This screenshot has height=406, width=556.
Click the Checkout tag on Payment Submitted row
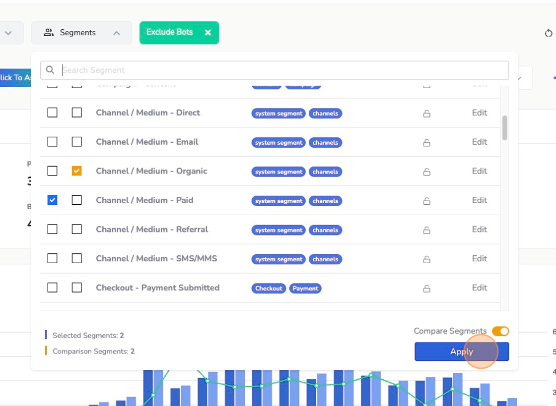point(269,289)
